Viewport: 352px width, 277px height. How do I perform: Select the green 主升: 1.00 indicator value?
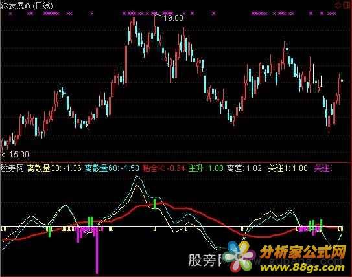[206, 168]
